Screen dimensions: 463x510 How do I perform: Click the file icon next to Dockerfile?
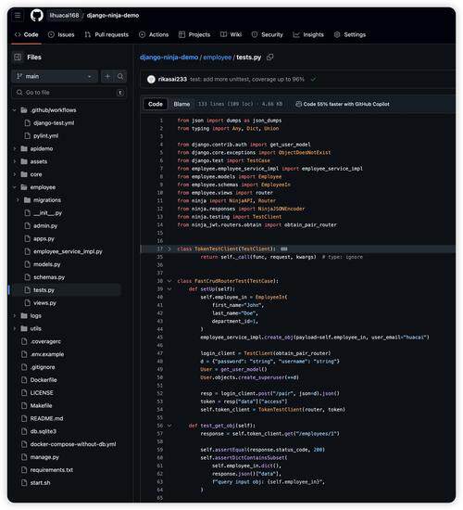(24, 380)
